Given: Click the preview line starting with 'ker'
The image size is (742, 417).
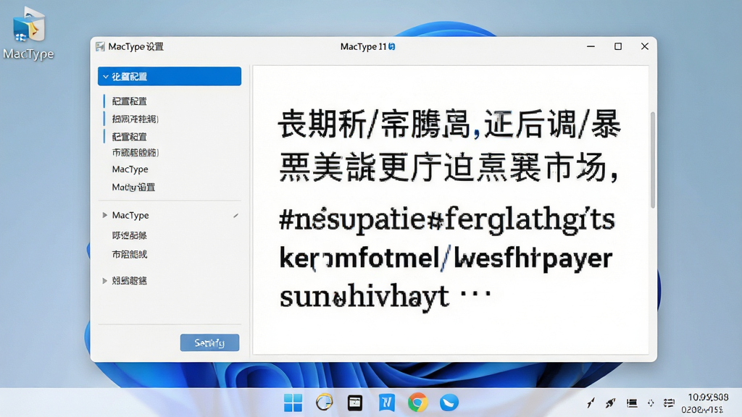Looking at the screenshot, I should pyautogui.click(x=446, y=258).
